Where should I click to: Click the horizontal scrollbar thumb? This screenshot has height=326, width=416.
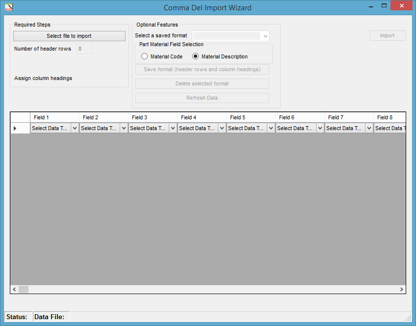[24, 290]
